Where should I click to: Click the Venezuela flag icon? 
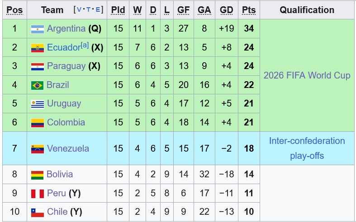pyautogui.click(x=37, y=149)
